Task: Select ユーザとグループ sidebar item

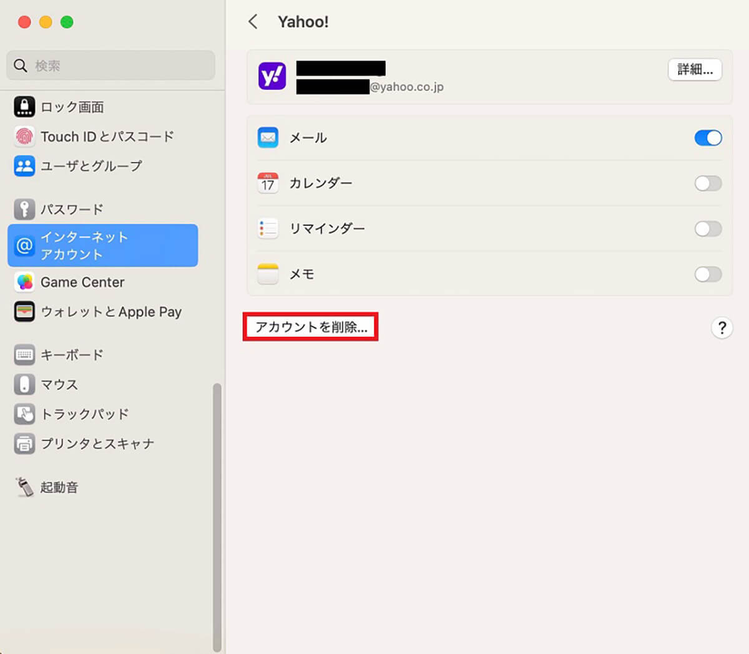Action: [103, 166]
